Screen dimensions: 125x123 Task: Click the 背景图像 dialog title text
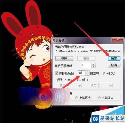point(58,41)
